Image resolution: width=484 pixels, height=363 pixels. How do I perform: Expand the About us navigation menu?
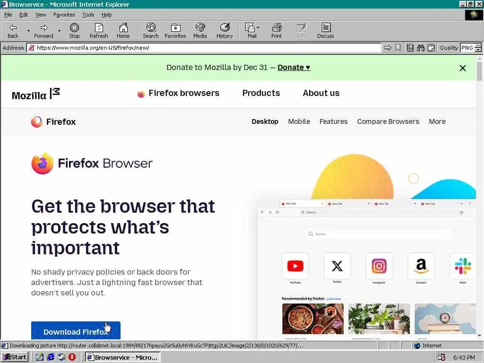[x=321, y=93]
